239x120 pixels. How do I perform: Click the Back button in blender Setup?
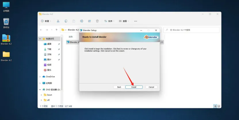[119, 87]
